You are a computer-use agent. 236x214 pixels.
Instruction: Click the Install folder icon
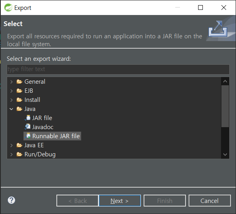(x=19, y=100)
